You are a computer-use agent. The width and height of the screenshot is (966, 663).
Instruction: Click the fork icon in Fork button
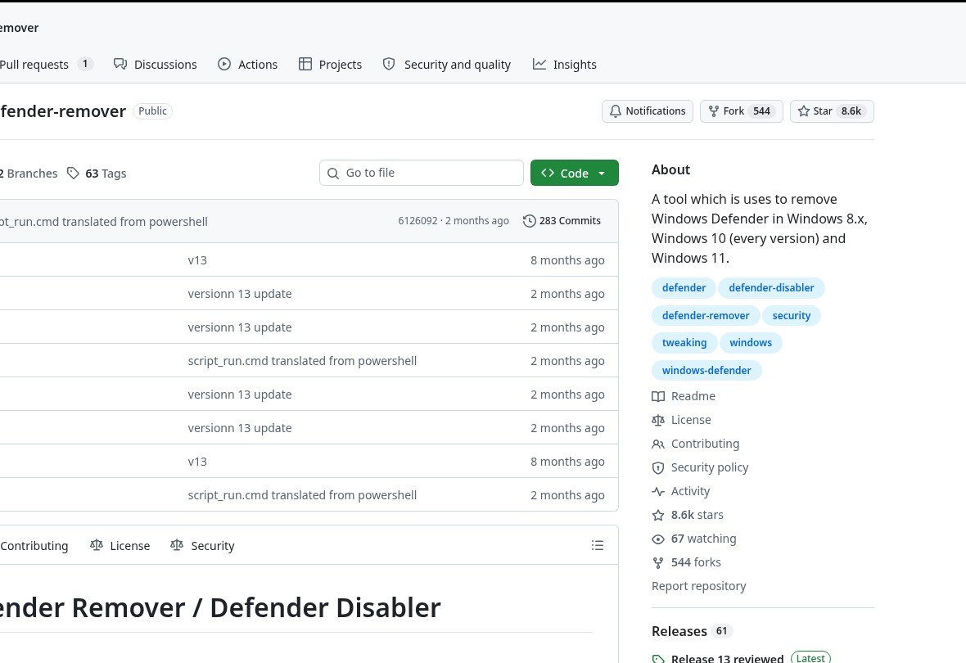(x=713, y=111)
